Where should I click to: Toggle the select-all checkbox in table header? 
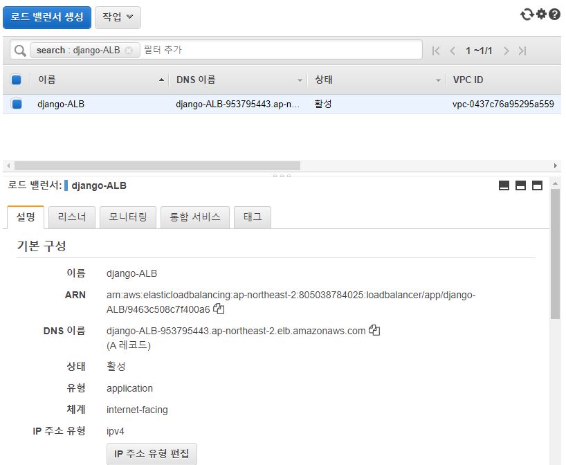pyautogui.click(x=16, y=80)
